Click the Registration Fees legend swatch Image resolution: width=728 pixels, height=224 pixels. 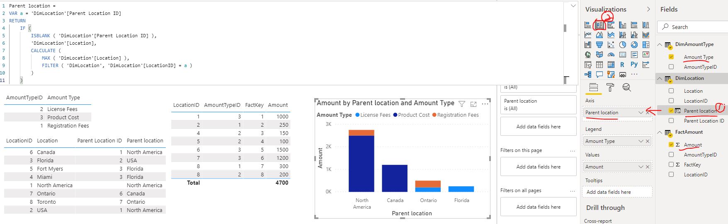[434, 115]
